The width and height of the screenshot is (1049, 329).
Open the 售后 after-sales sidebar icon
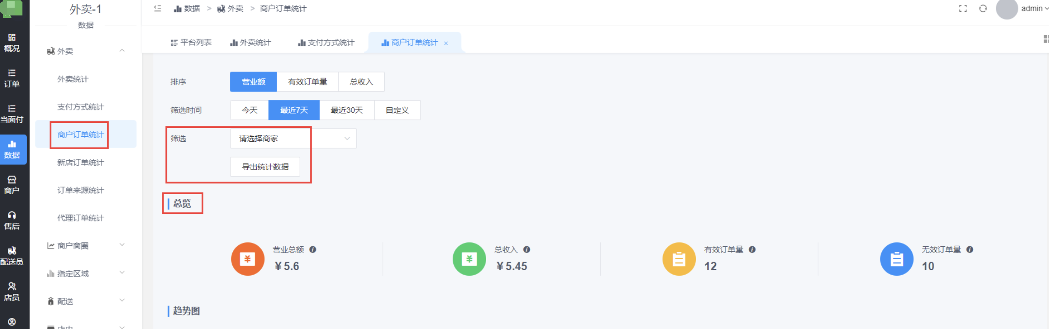[x=12, y=220]
